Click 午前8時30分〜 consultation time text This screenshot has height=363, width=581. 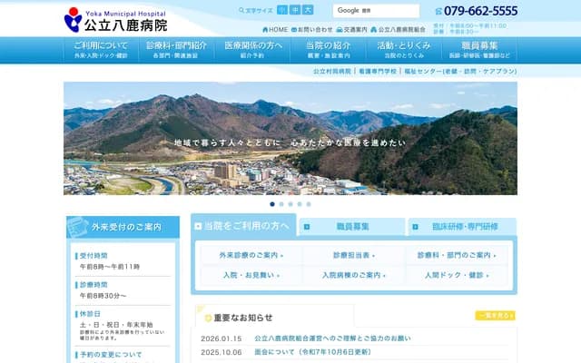click(103, 296)
